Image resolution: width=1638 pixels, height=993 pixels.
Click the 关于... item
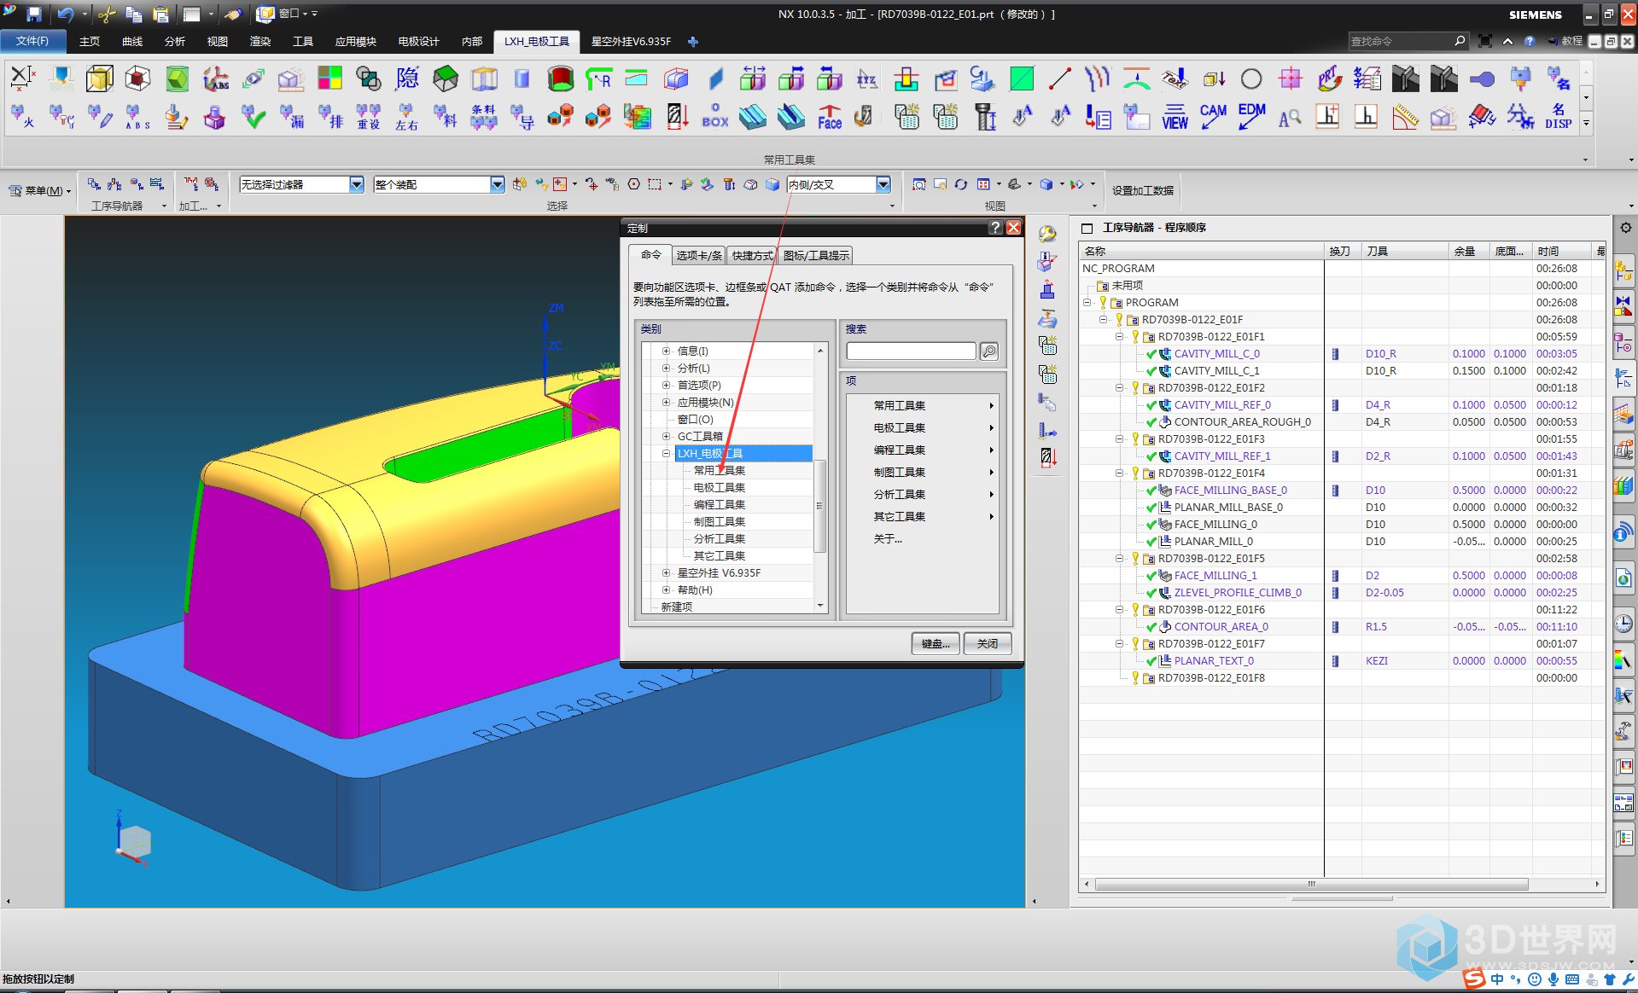point(888,538)
